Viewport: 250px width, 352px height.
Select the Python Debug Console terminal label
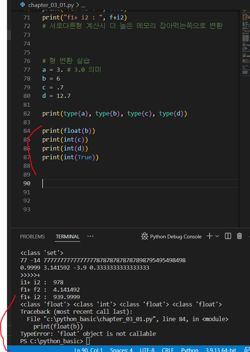click(x=176, y=237)
